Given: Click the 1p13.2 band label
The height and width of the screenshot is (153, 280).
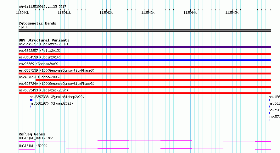Looking at the screenshot, I should (25, 27).
